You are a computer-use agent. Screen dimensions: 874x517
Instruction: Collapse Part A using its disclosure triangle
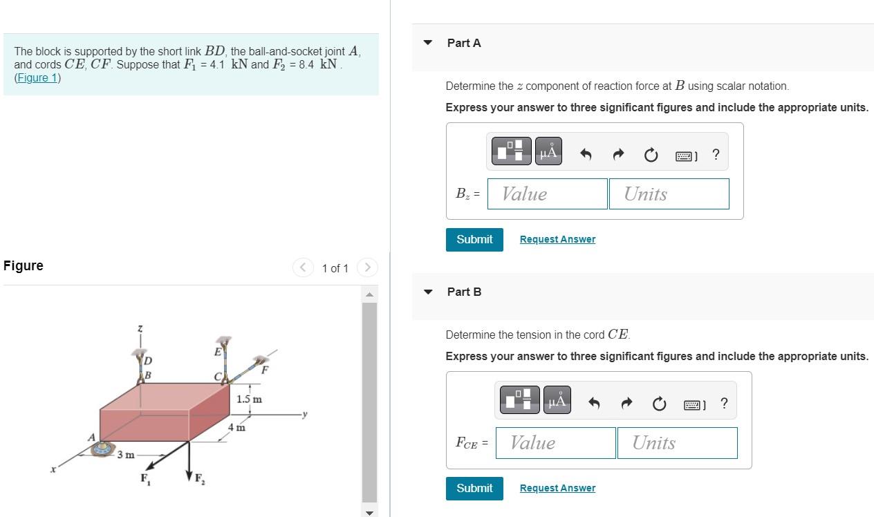coord(427,42)
